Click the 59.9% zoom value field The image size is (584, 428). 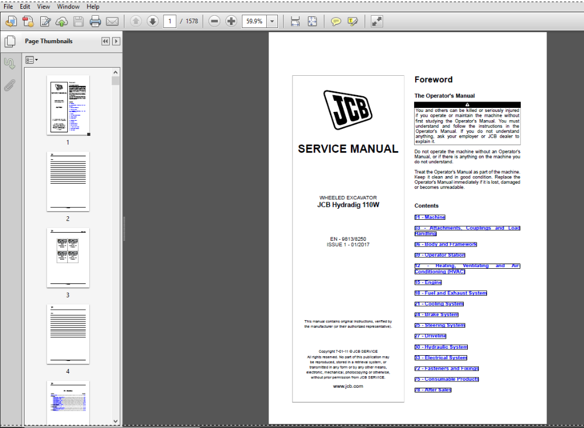[x=255, y=21]
